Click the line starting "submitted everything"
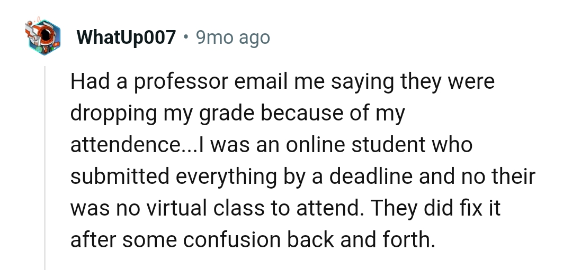The width and height of the screenshot is (572, 270). tap(302, 176)
